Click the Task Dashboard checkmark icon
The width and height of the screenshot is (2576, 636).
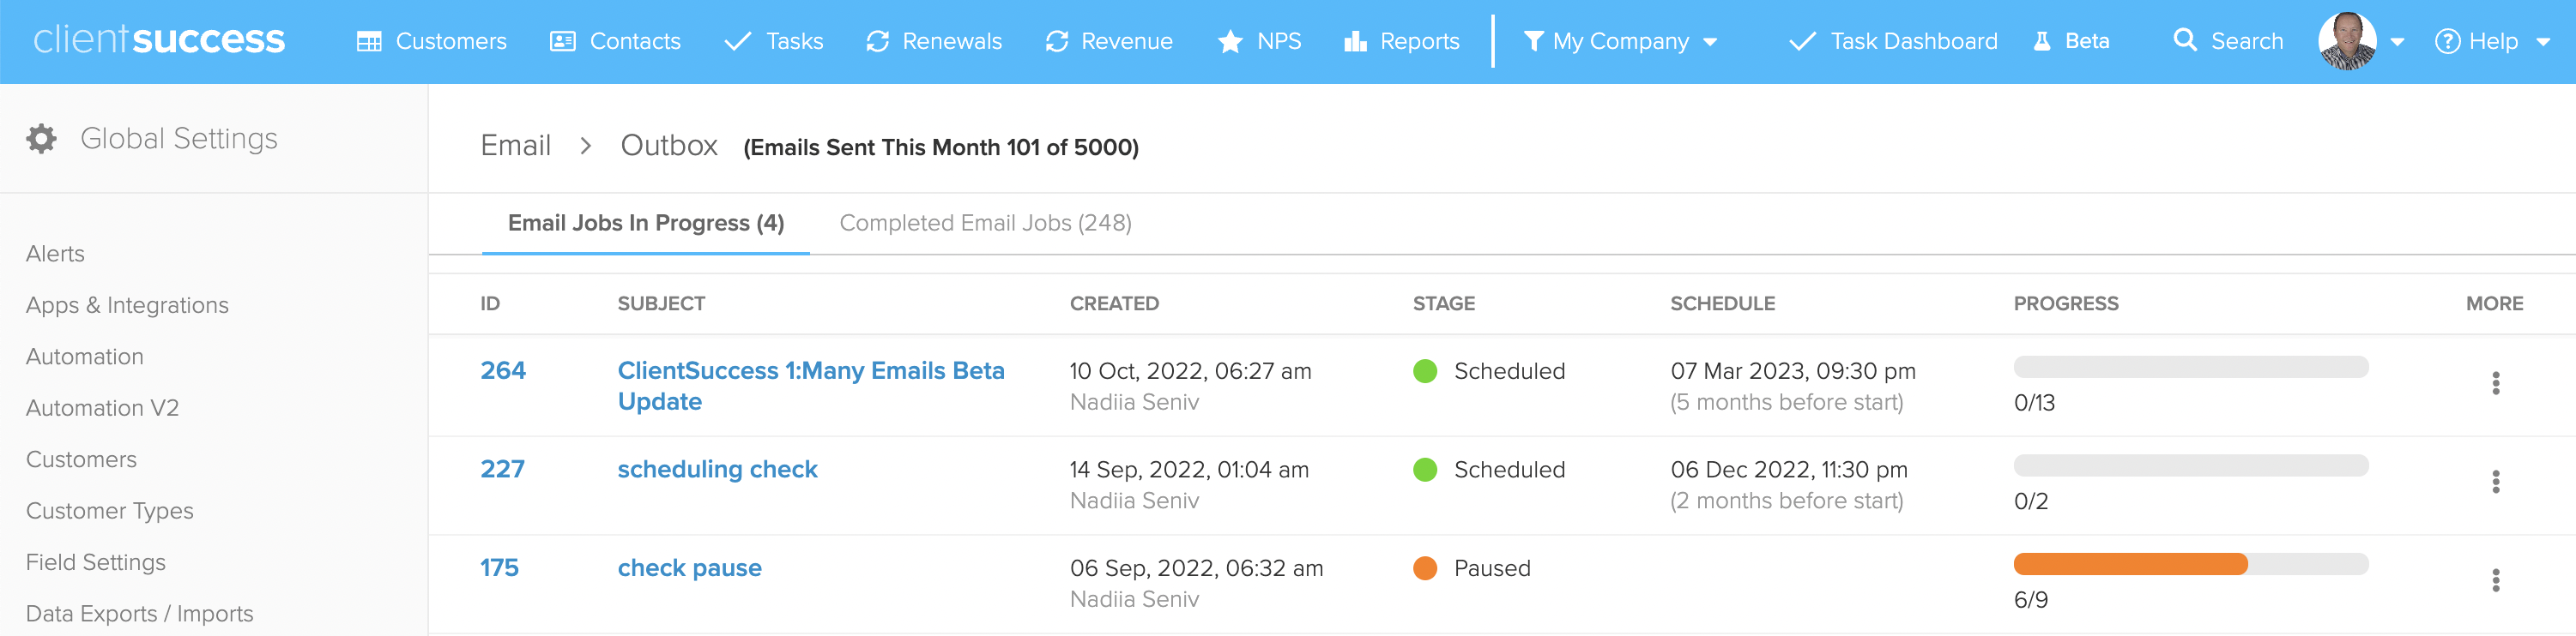[1802, 41]
